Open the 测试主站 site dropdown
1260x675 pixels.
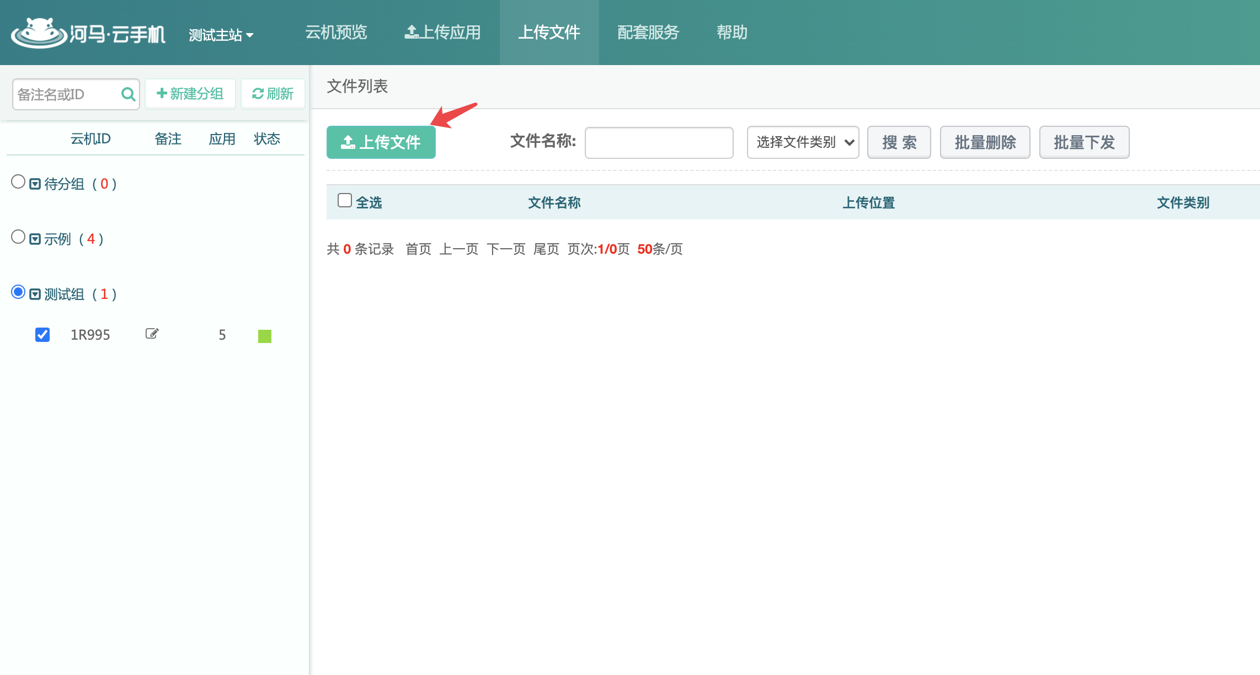click(x=221, y=35)
